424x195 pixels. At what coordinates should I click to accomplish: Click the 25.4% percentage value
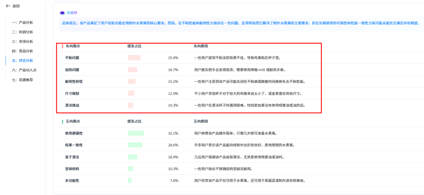point(173,58)
